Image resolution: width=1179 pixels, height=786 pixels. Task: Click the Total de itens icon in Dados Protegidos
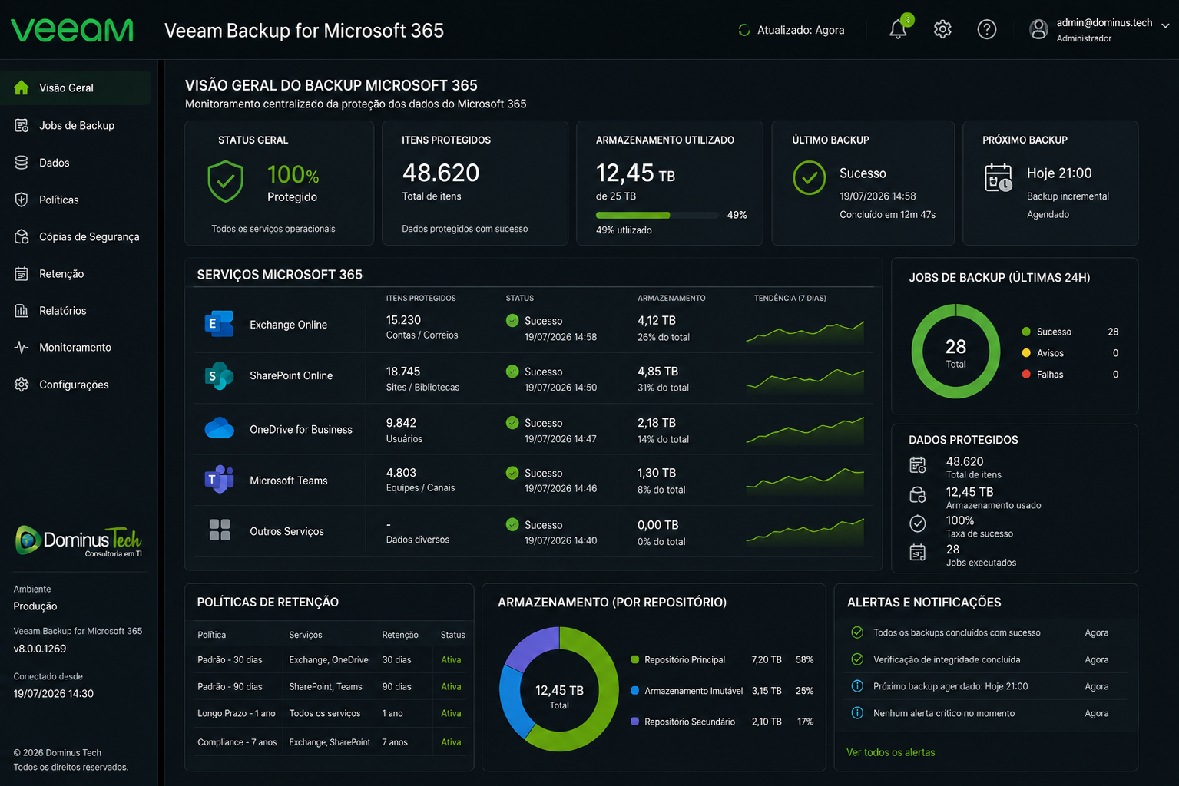coord(918,465)
